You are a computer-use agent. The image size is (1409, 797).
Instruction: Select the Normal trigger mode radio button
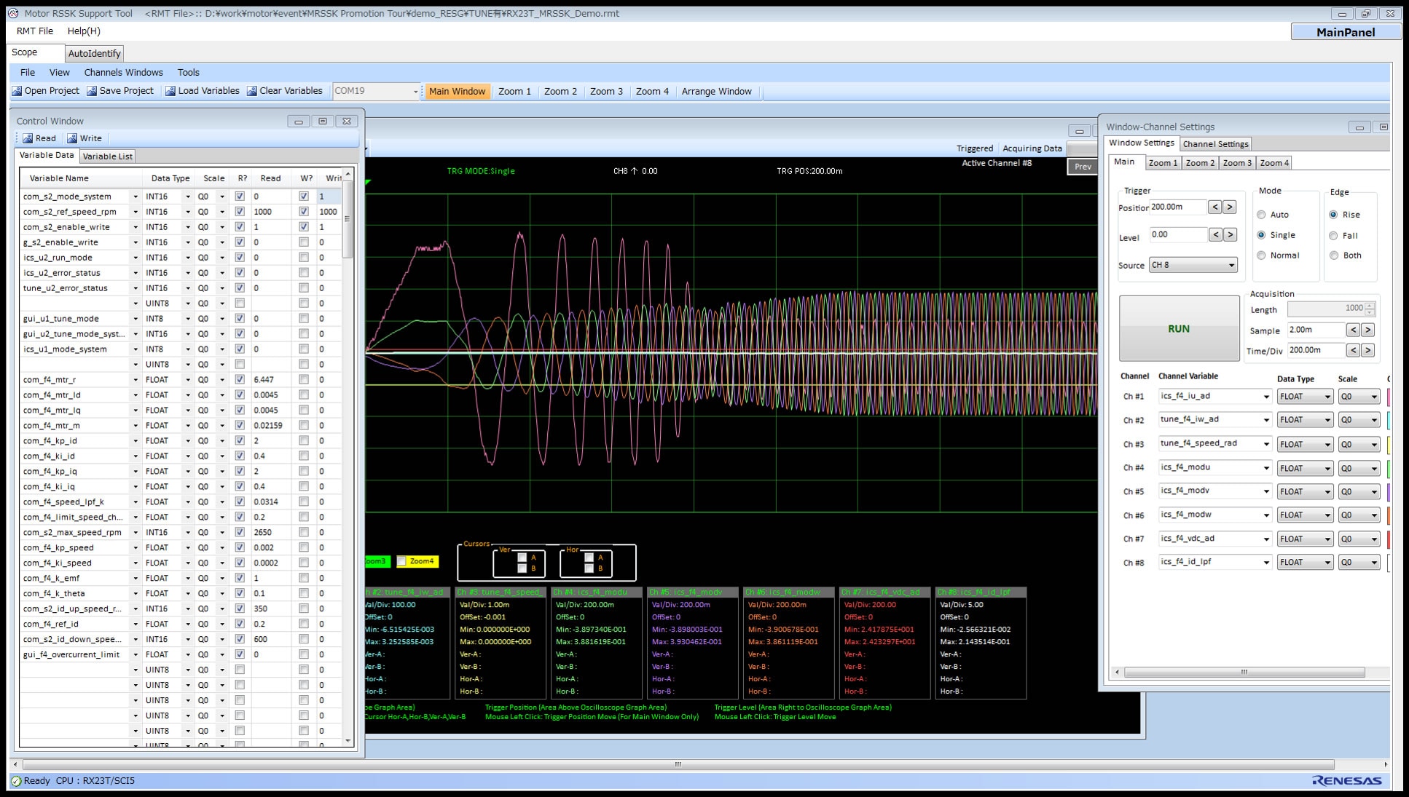(x=1261, y=255)
